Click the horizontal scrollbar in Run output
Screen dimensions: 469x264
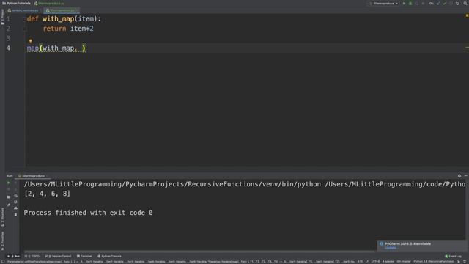click(199, 252)
